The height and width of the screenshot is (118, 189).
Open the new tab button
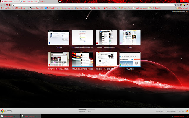(60, 1)
